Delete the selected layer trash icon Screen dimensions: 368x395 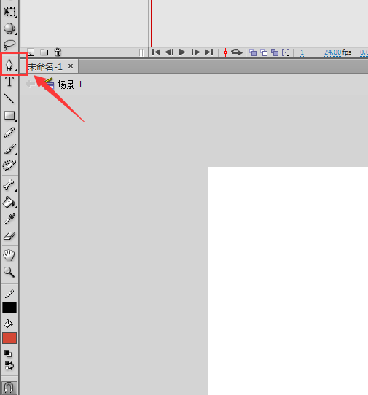pos(58,52)
